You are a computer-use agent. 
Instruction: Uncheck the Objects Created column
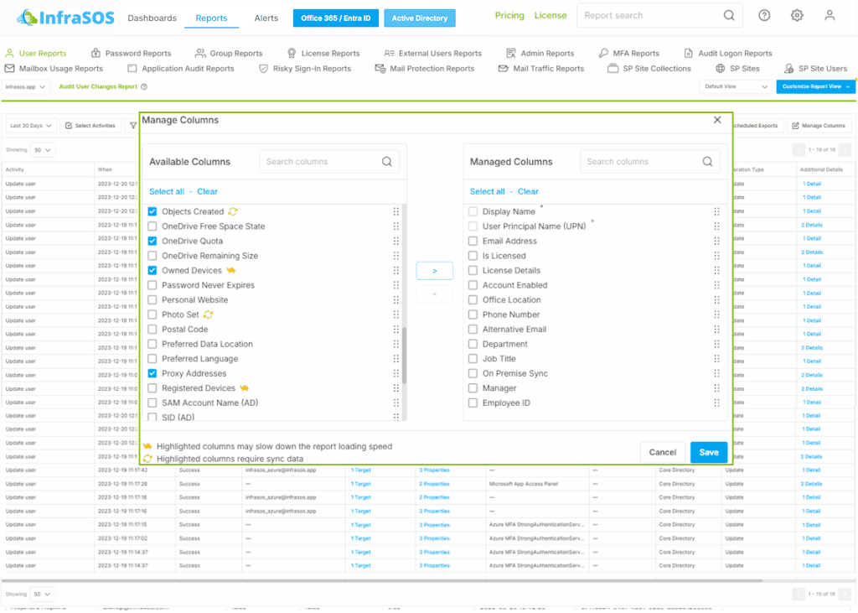pos(152,212)
